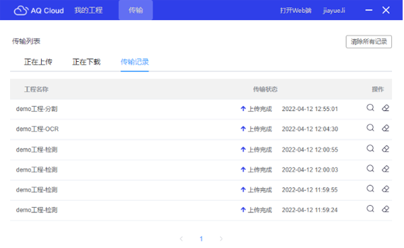The image size is (404, 248).
Task: Click the demo工程-OCR project name
Action: pyautogui.click(x=37, y=129)
